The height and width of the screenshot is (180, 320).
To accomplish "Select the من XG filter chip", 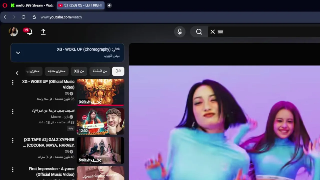I will [79, 71].
